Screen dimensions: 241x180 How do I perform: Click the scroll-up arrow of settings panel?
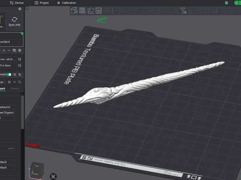22,94
